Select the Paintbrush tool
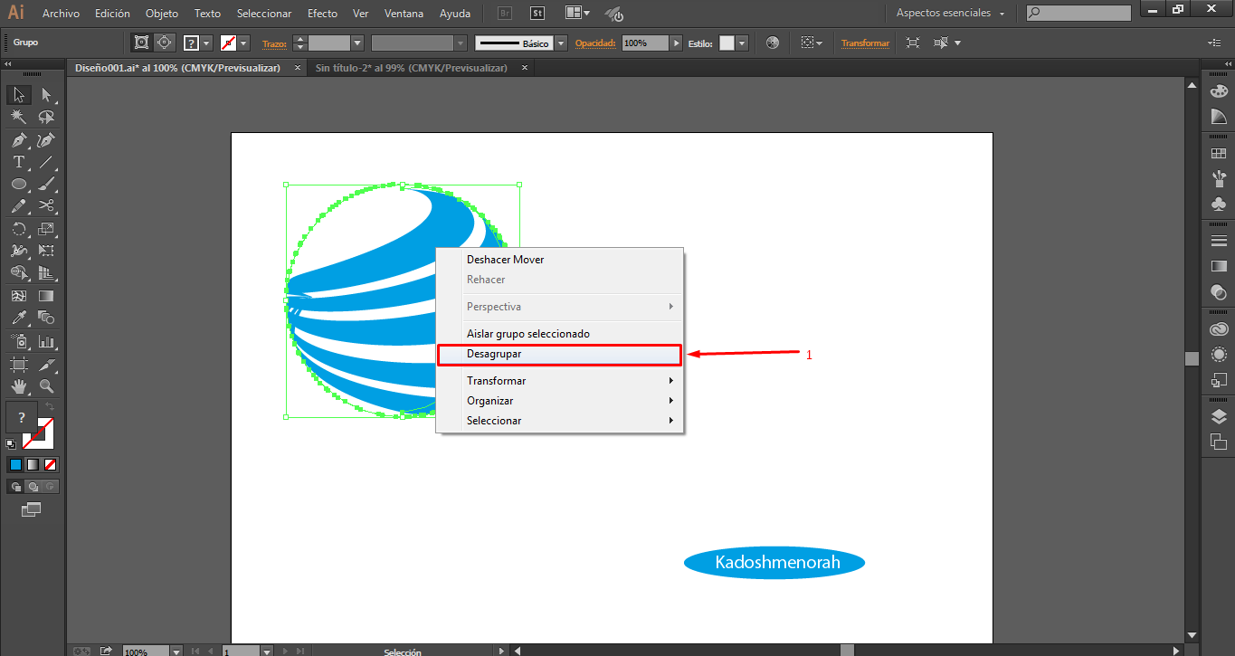This screenshot has width=1235, height=656. tap(46, 184)
